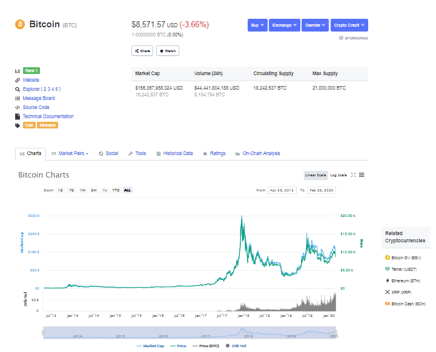This screenshot has width=436, height=352.
Task: Open the chart hamburger menu icon
Action: [362, 174]
